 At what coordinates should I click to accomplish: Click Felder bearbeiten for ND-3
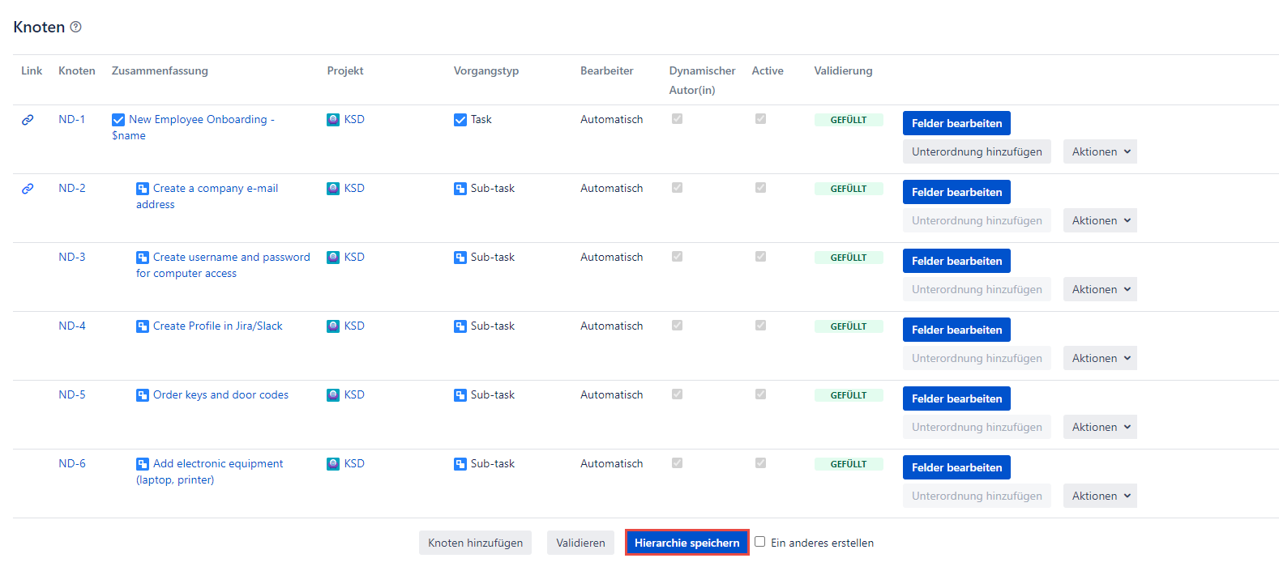956,261
